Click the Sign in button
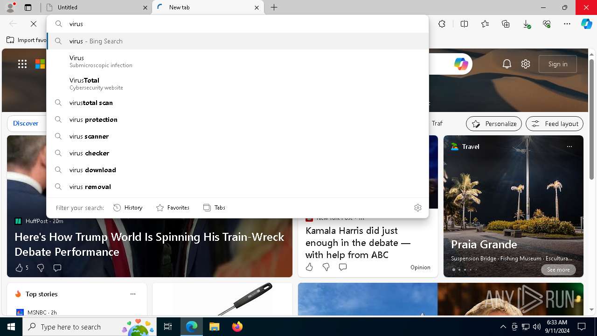The height and width of the screenshot is (336, 597). coord(558,64)
